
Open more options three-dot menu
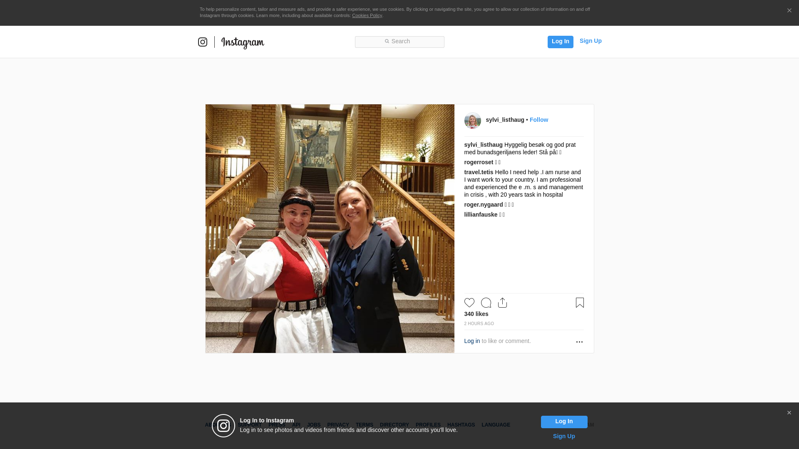tap(579, 342)
